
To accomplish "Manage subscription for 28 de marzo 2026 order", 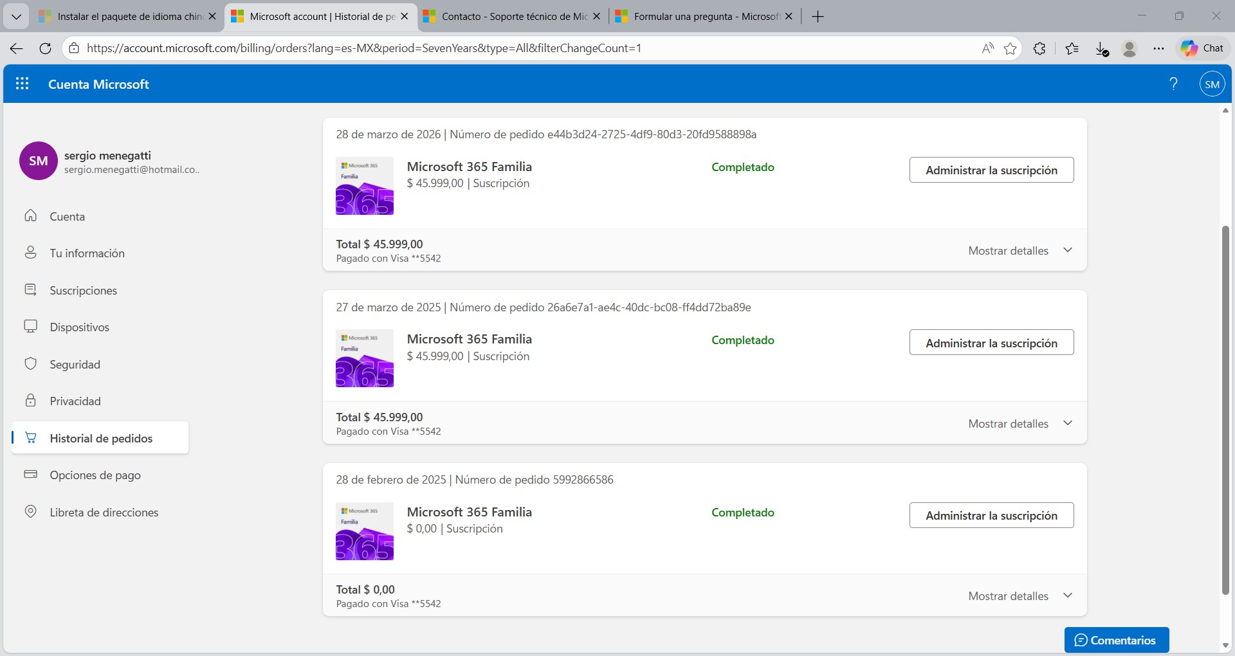I will 991,170.
